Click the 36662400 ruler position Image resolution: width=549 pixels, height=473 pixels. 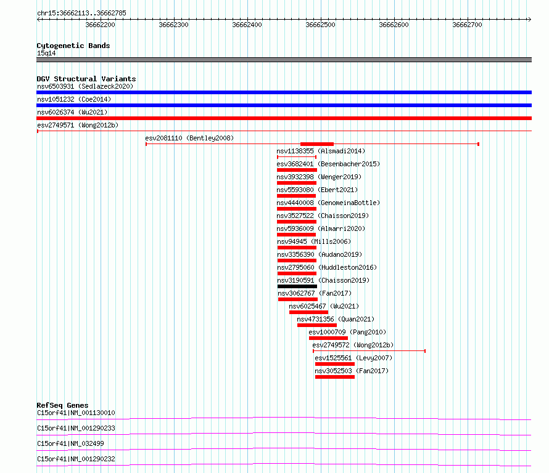(247, 25)
